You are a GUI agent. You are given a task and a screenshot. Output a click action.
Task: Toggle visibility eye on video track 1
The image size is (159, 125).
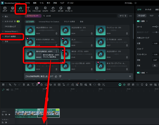(9, 115)
